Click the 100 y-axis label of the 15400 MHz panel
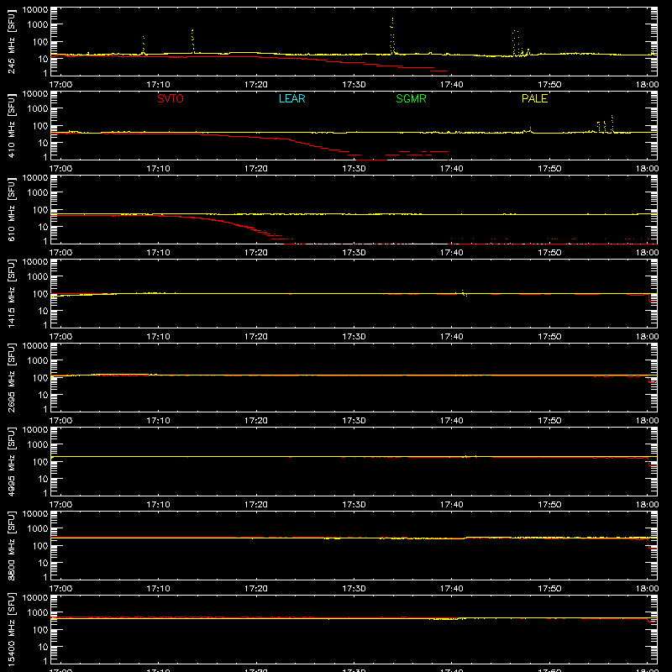Viewport: 672px width, 672px height. 40,629
